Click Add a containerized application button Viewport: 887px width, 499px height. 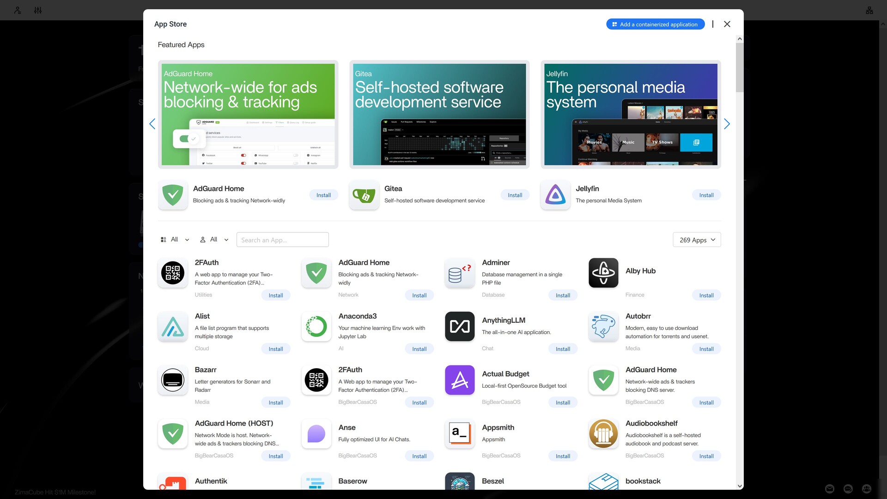point(655,24)
